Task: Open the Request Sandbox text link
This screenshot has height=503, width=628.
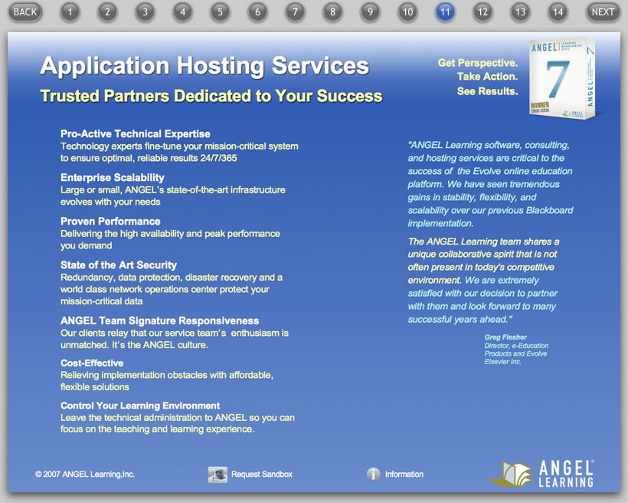Action: 261,475
